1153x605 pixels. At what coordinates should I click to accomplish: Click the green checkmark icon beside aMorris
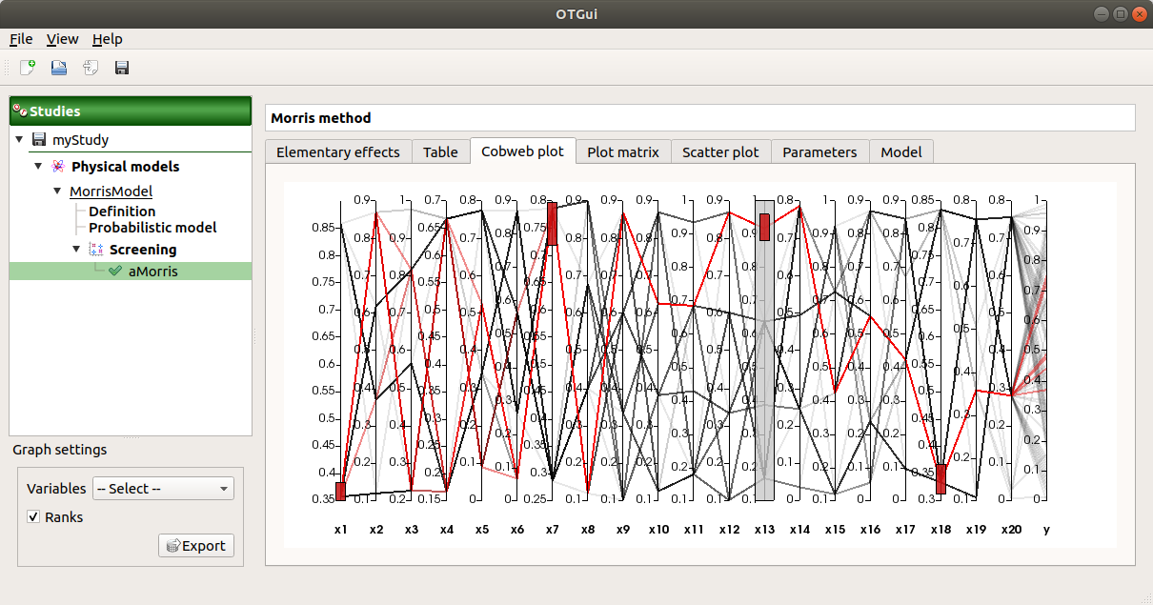coord(115,272)
